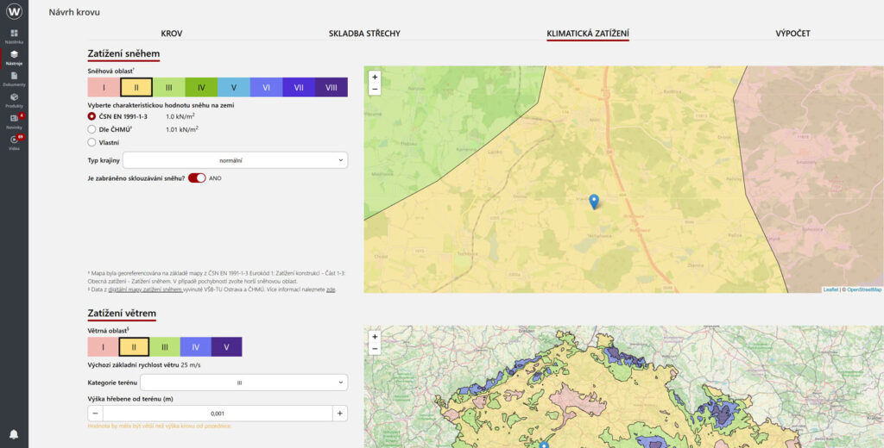Image resolution: width=884 pixels, height=448 pixels.
Task: Select the Vlastní snow value option
Action: pyautogui.click(x=92, y=142)
